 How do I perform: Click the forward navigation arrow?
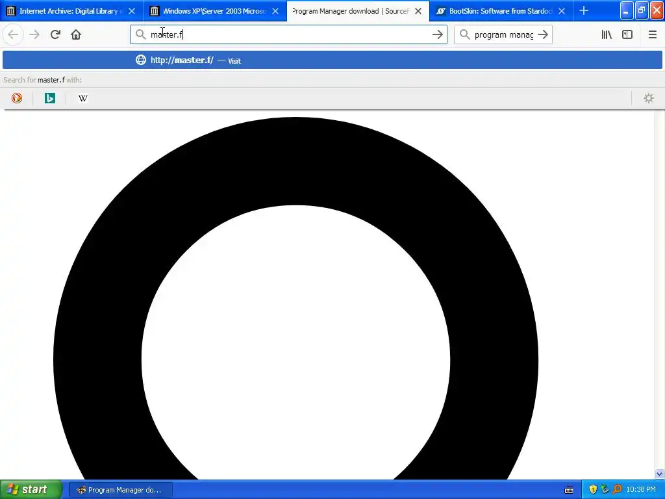[x=34, y=35]
